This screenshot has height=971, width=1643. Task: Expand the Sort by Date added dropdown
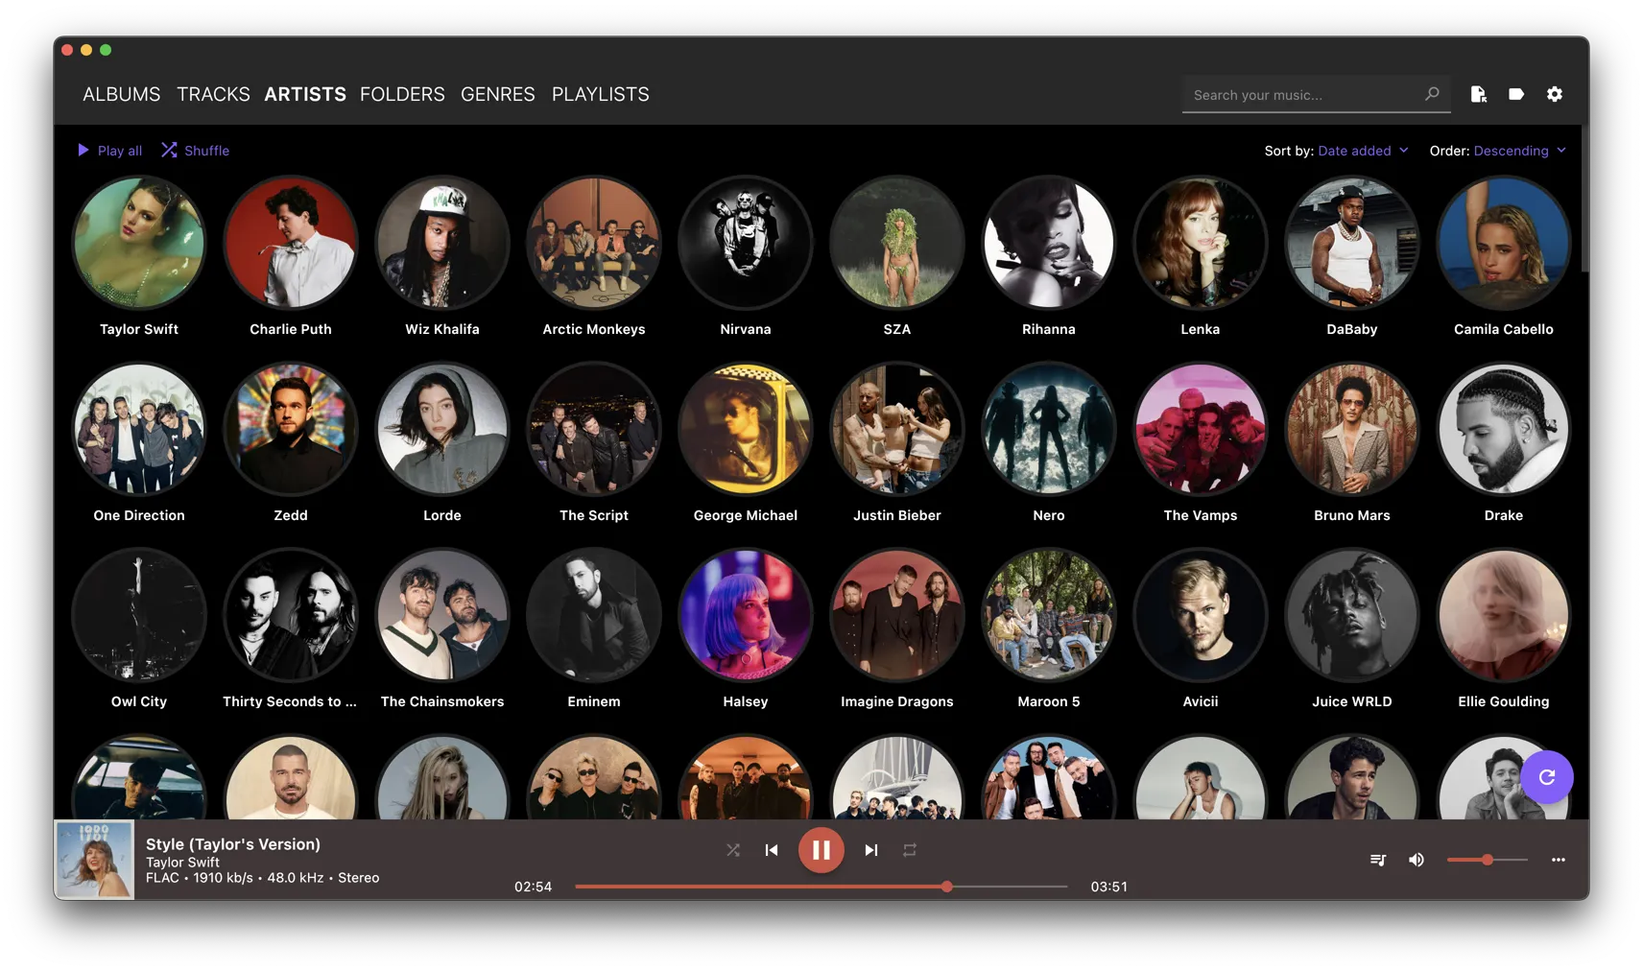[x=1363, y=151]
